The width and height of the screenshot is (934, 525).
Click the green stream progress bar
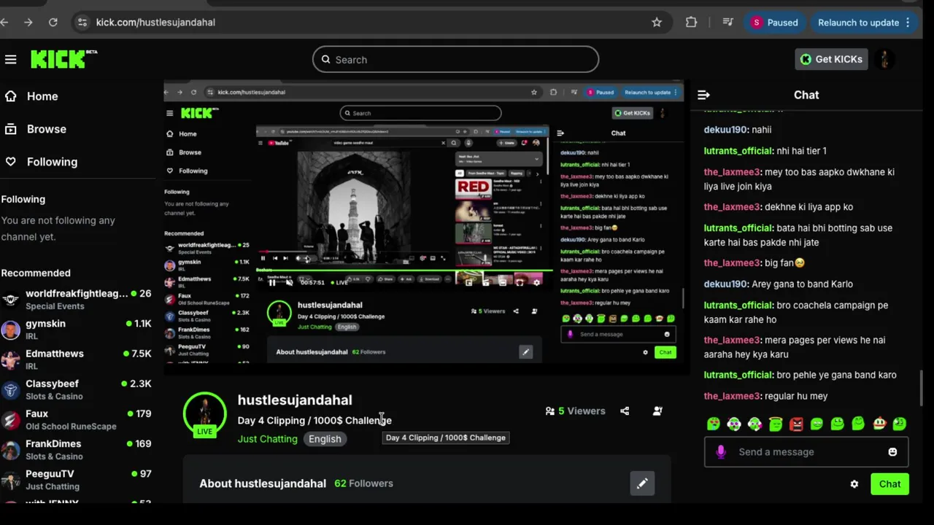click(405, 271)
